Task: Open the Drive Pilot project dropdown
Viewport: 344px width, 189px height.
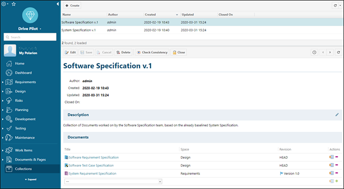Action: [x=30, y=29]
